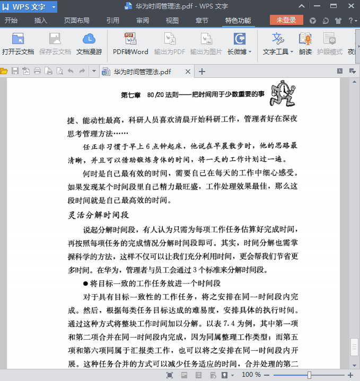Screen dimensions: 360x381
Task: Select outline view in status bar
Action: coord(198,375)
